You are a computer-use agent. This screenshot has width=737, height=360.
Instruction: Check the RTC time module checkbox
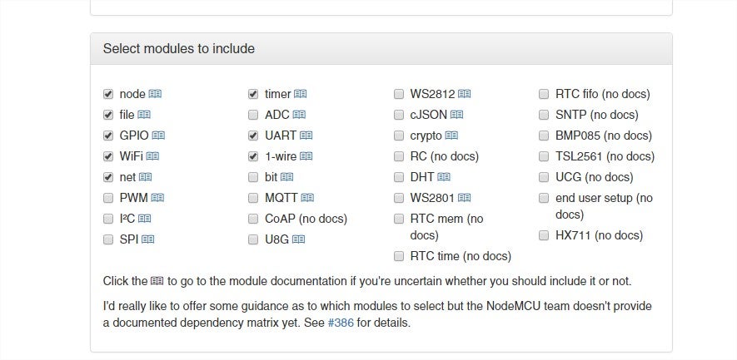pyautogui.click(x=399, y=256)
